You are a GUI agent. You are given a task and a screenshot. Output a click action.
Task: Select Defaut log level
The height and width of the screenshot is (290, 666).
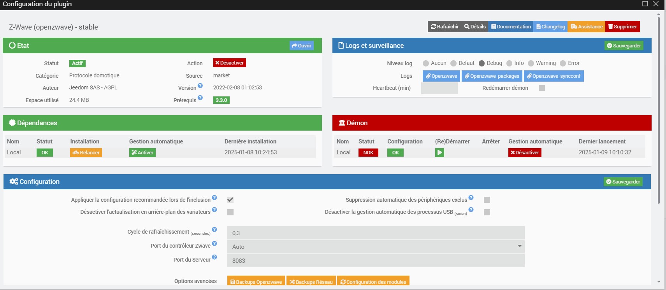[x=453, y=63]
